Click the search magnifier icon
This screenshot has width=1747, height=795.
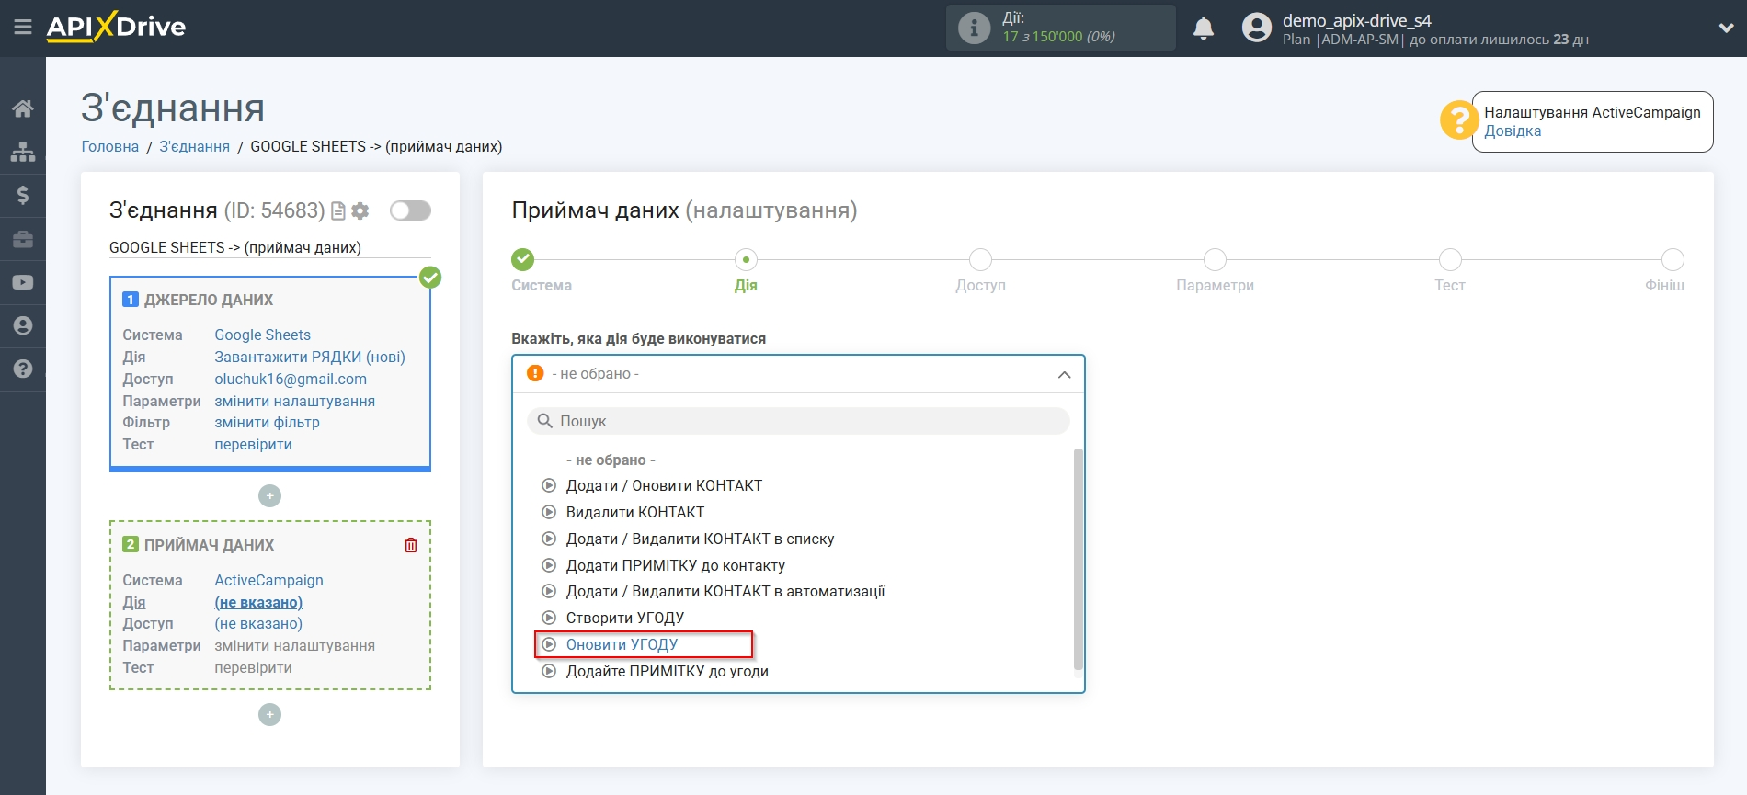[544, 421]
